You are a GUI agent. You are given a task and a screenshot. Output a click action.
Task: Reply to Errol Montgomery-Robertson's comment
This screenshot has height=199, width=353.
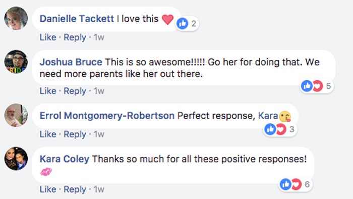(x=75, y=134)
